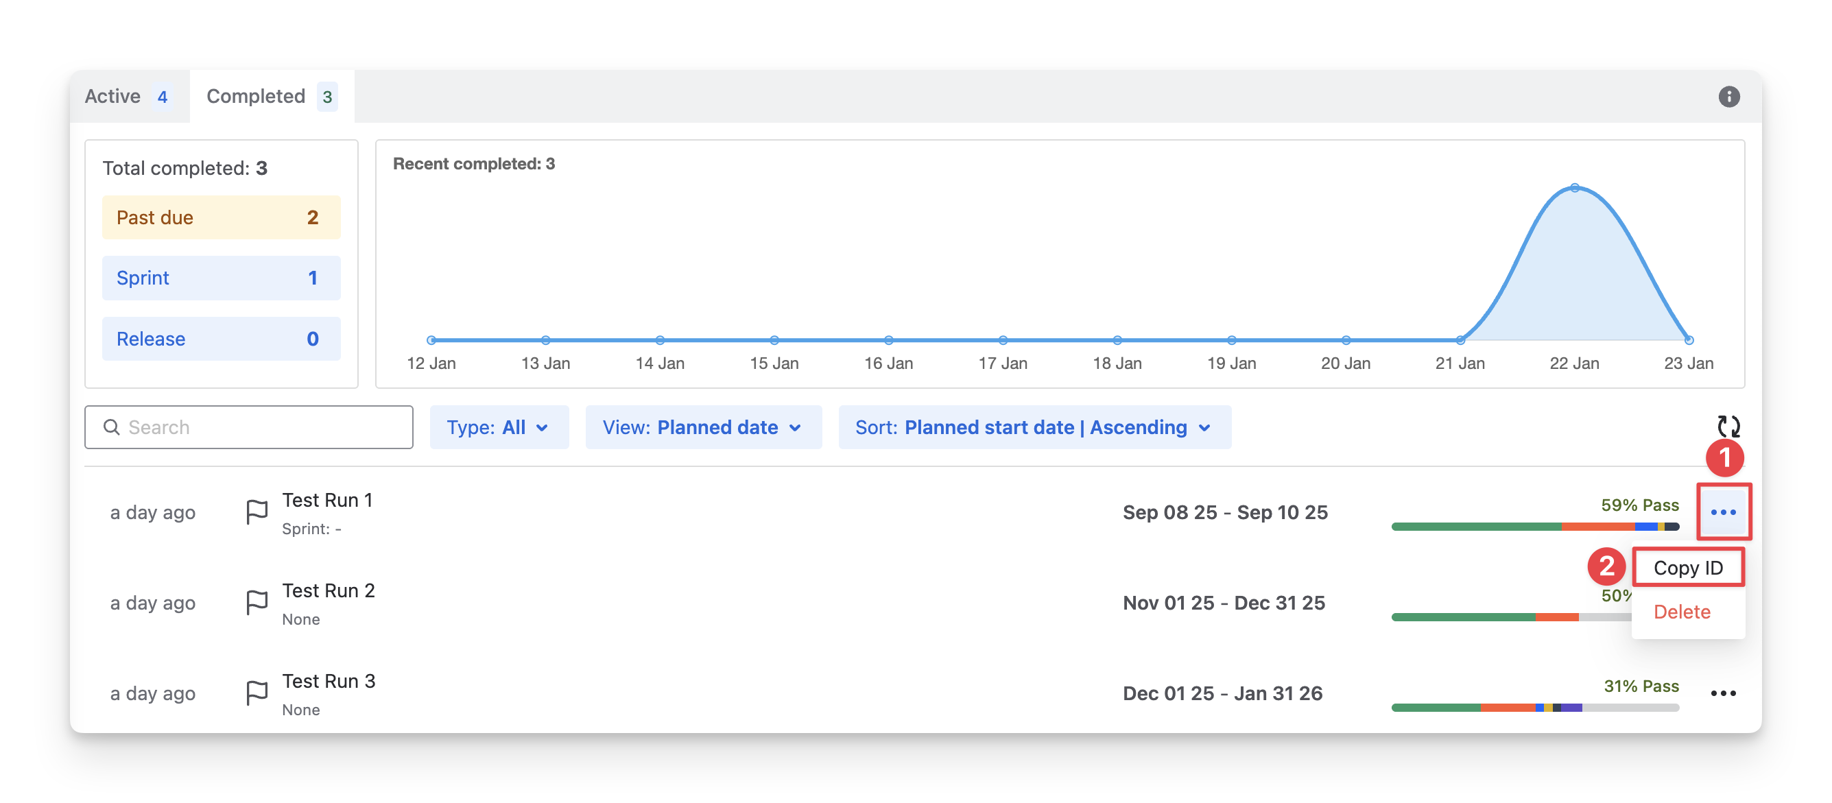Switch to the Active tab
Image resolution: width=1832 pixels, height=803 pixels.
(128, 97)
